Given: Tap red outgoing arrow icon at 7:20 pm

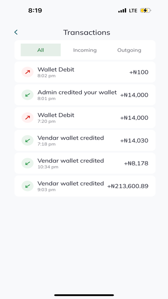Looking at the screenshot, I should coord(27,118).
